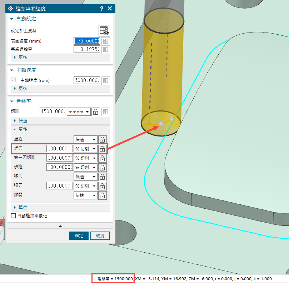Click the lock icon in the 離開 row
The image size is (289, 283).
[x=103, y=195]
